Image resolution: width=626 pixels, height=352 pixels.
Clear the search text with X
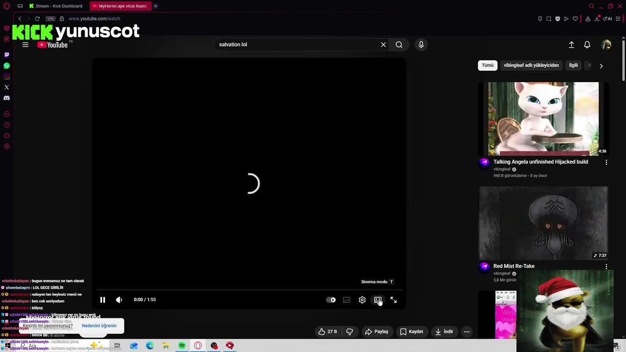(383, 44)
